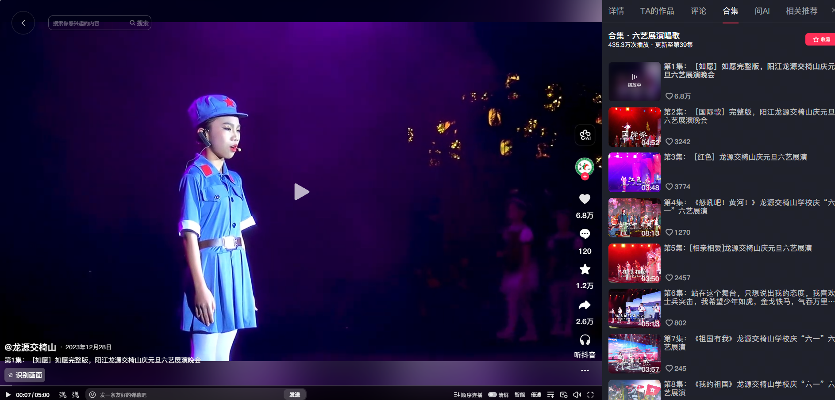835x400 pixels.
Task: Click the heart icon showing 3242 likes
Action: 669,141
